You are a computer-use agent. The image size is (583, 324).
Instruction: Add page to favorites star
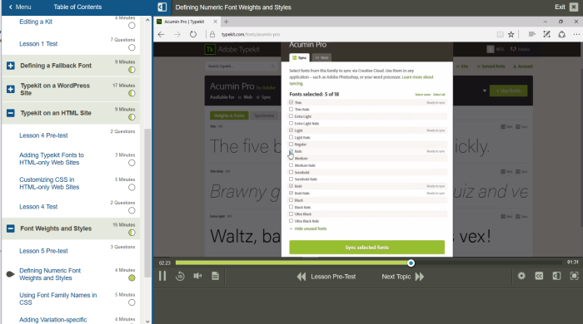pyautogui.click(x=511, y=34)
